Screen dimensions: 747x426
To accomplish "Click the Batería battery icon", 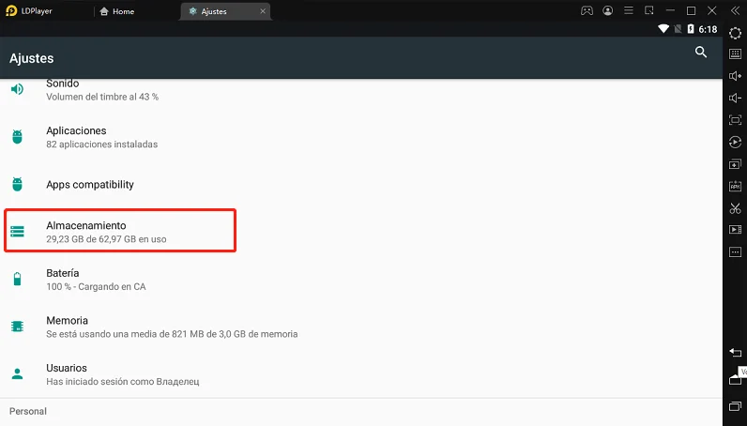I will pos(17,279).
